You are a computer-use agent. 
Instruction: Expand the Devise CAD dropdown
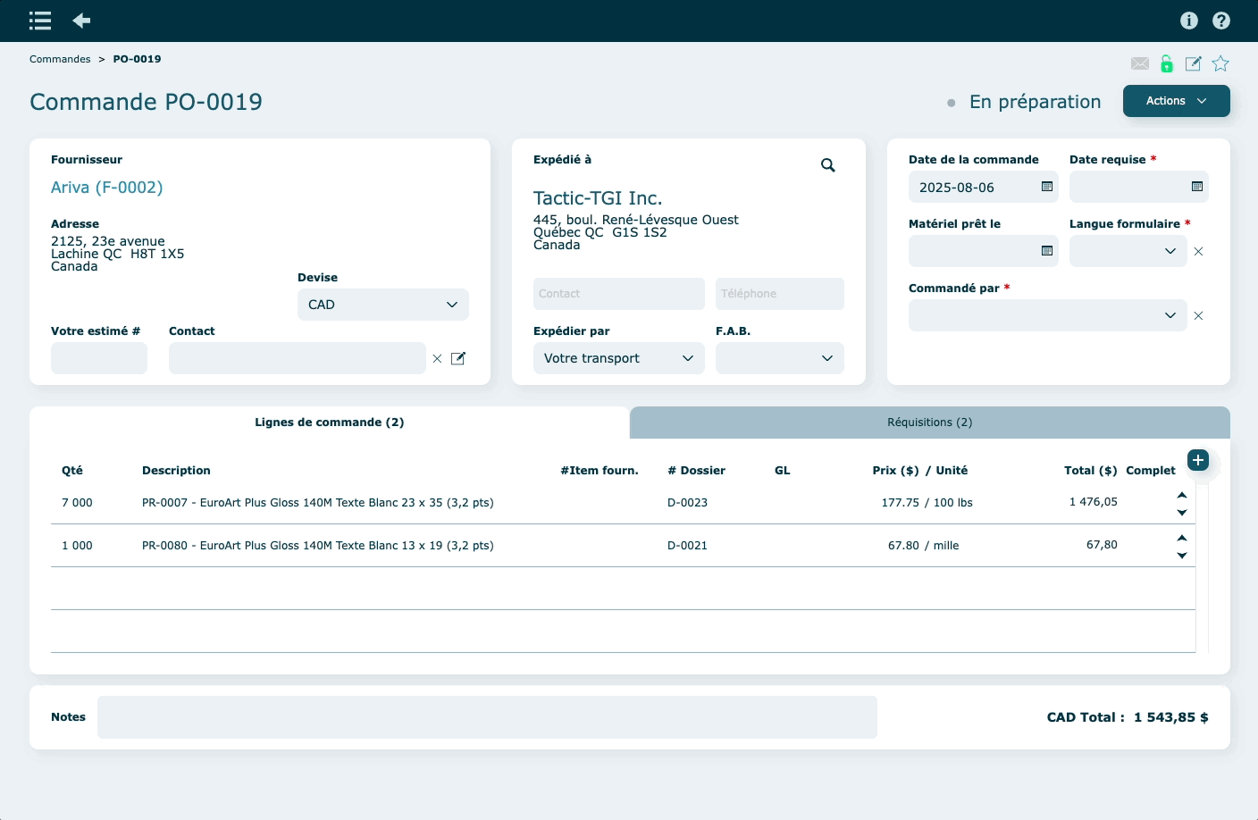point(382,305)
